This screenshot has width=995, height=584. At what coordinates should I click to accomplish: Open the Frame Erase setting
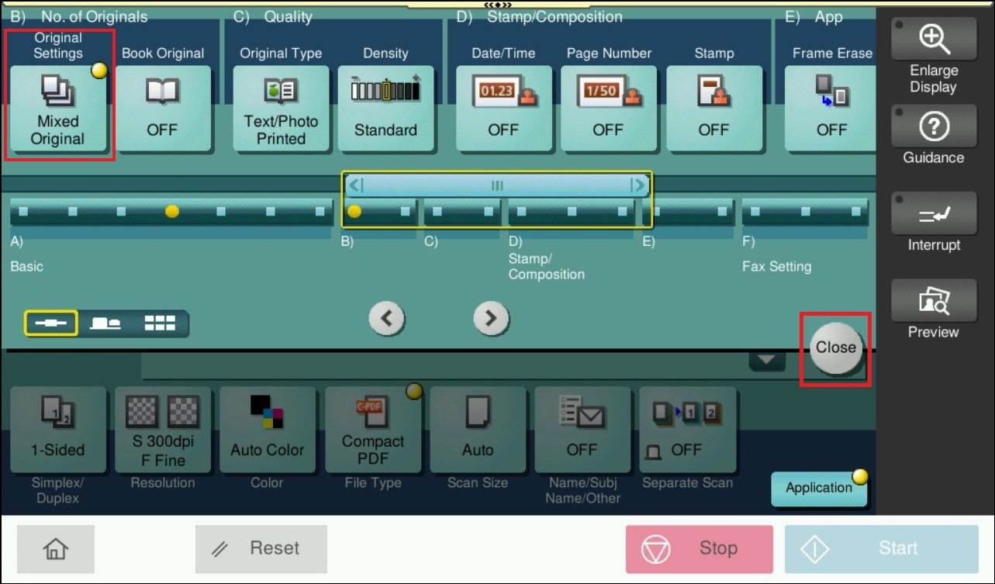click(x=831, y=109)
